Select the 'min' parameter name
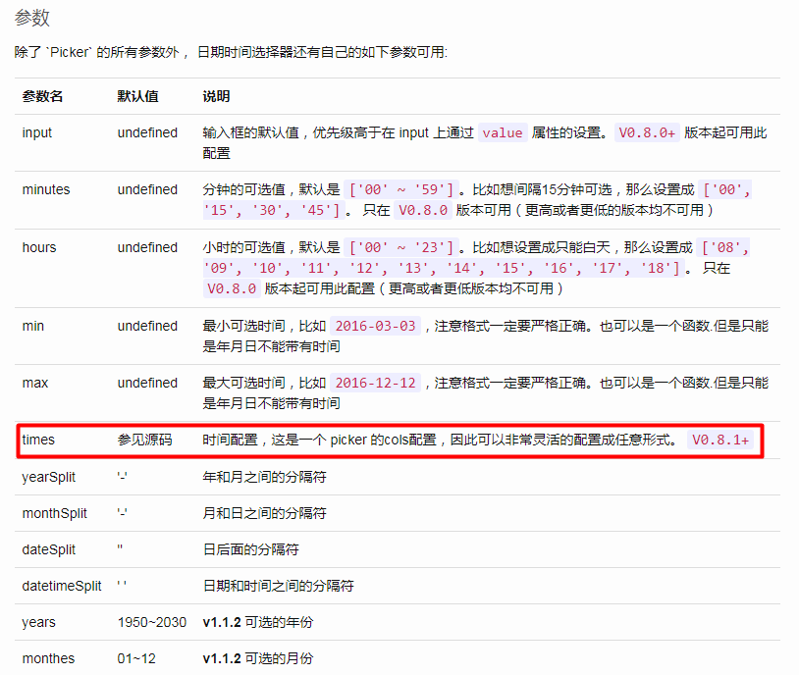 (31, 325)
